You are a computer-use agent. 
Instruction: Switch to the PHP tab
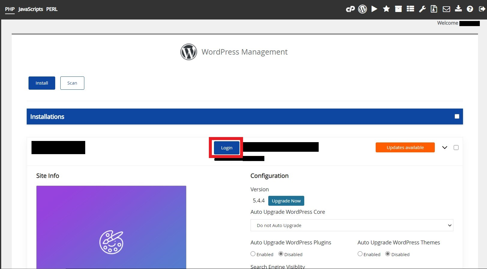pos(10,9)
